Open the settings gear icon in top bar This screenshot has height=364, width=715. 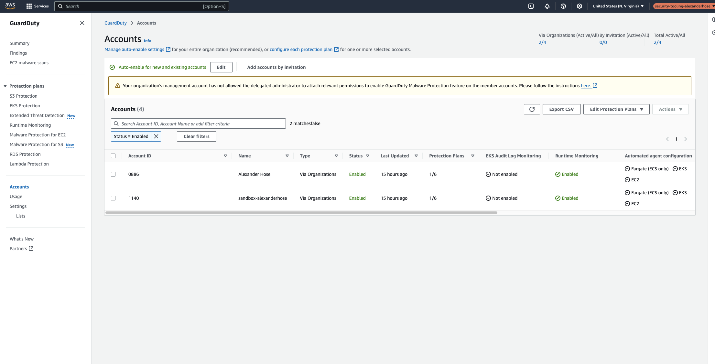coord(580,6)
